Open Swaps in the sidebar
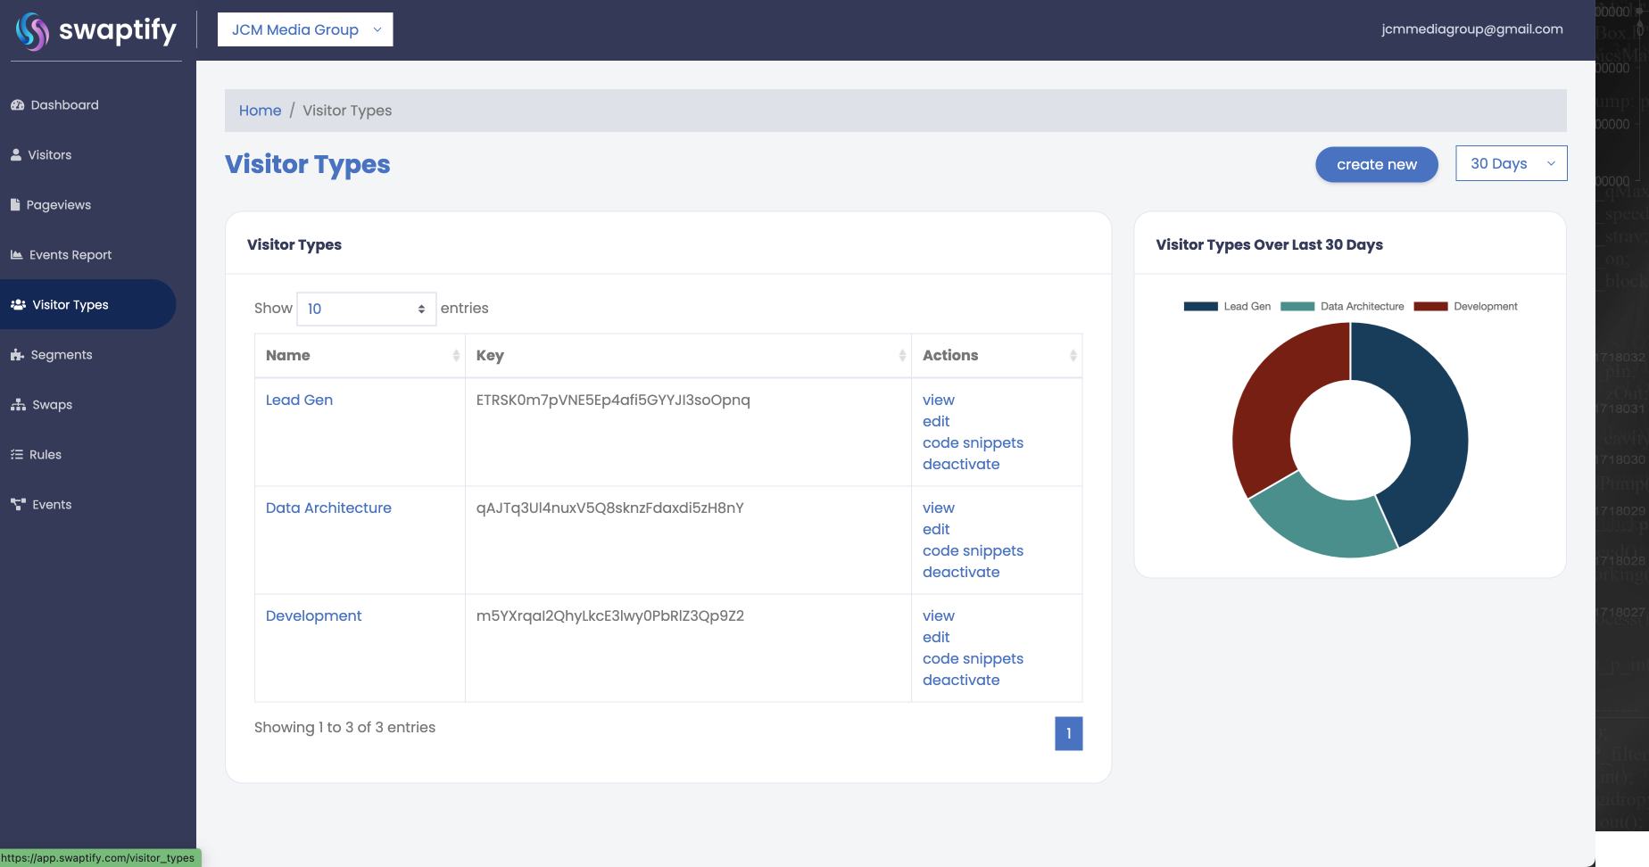Viewport: 1649px width, 867px height. click(52, 405)
